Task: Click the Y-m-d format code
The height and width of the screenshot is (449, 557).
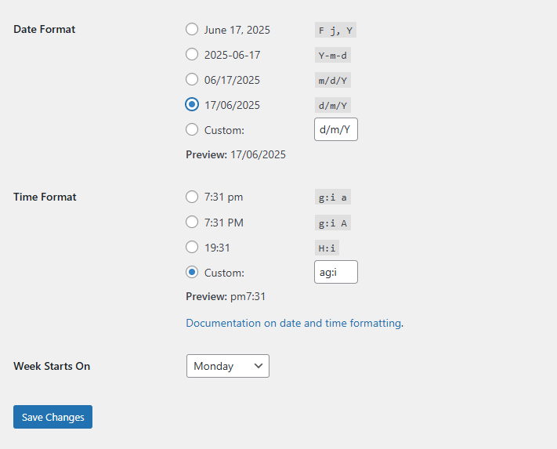Action: click(x=332, y=56)
